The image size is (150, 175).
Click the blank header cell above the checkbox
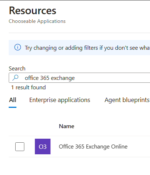click(20, 126)
